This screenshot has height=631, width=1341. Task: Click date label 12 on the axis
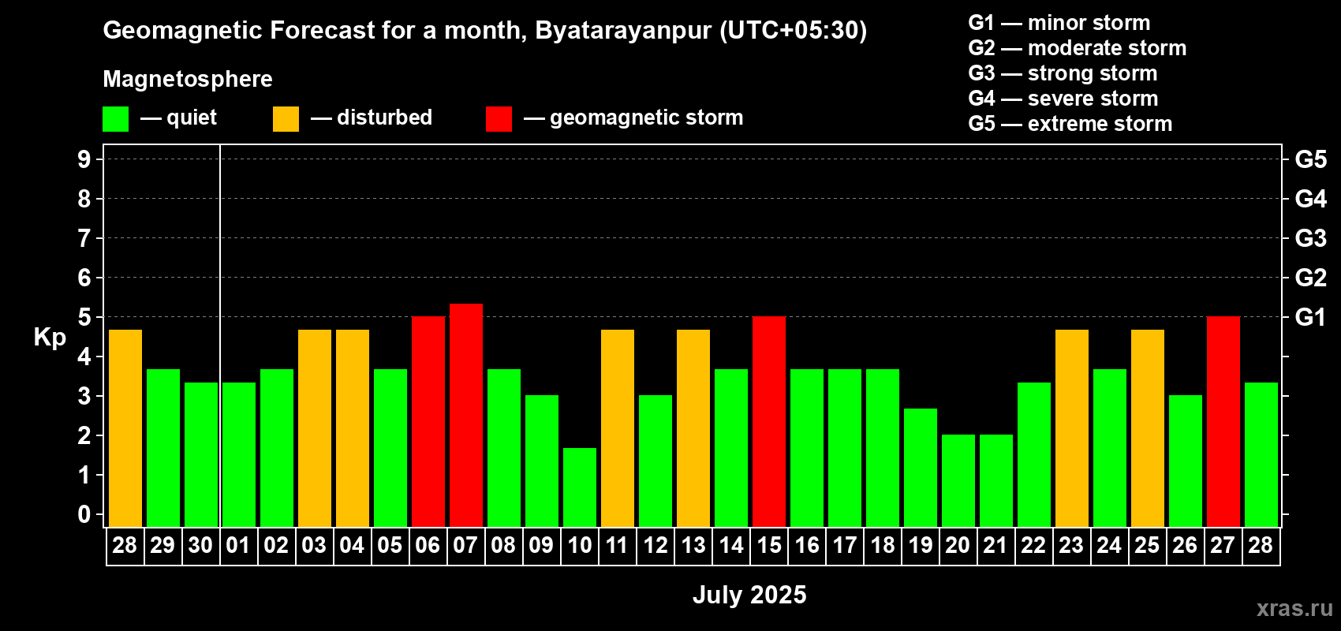[656, 546]
